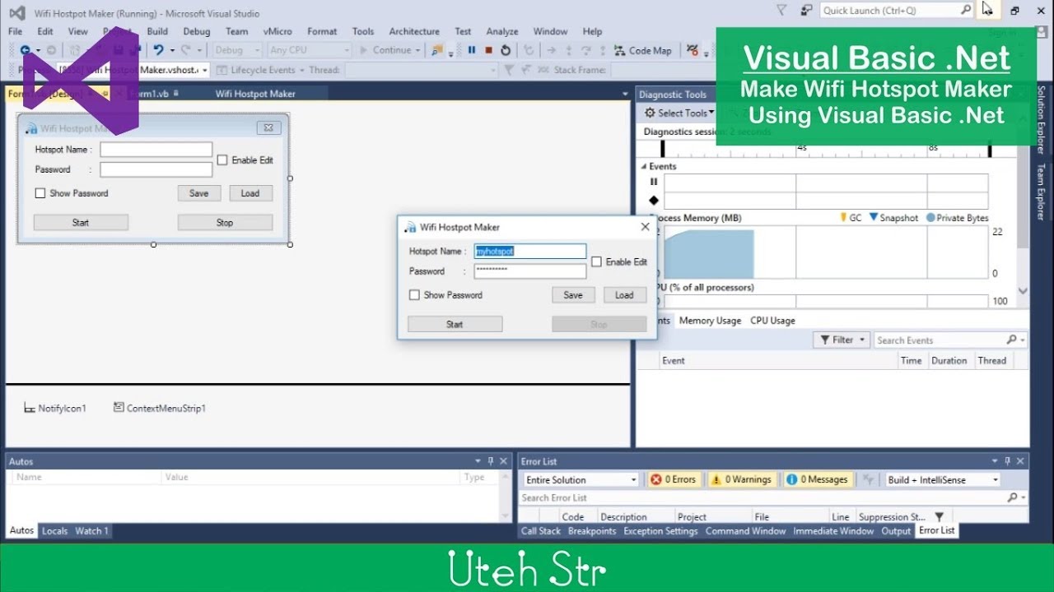This screenshot has width=1054, height=592.
Task: Click Start in the running Wifi Hotspot Maker
Action: coord(455,324)
